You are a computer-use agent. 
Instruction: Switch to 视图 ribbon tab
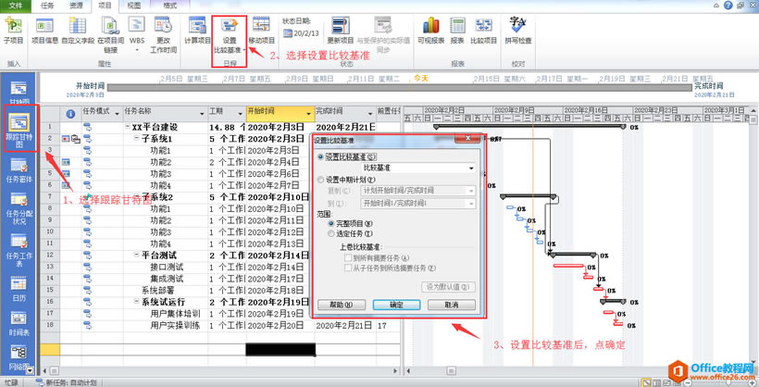pyautogui.click(x=133, y=6)
